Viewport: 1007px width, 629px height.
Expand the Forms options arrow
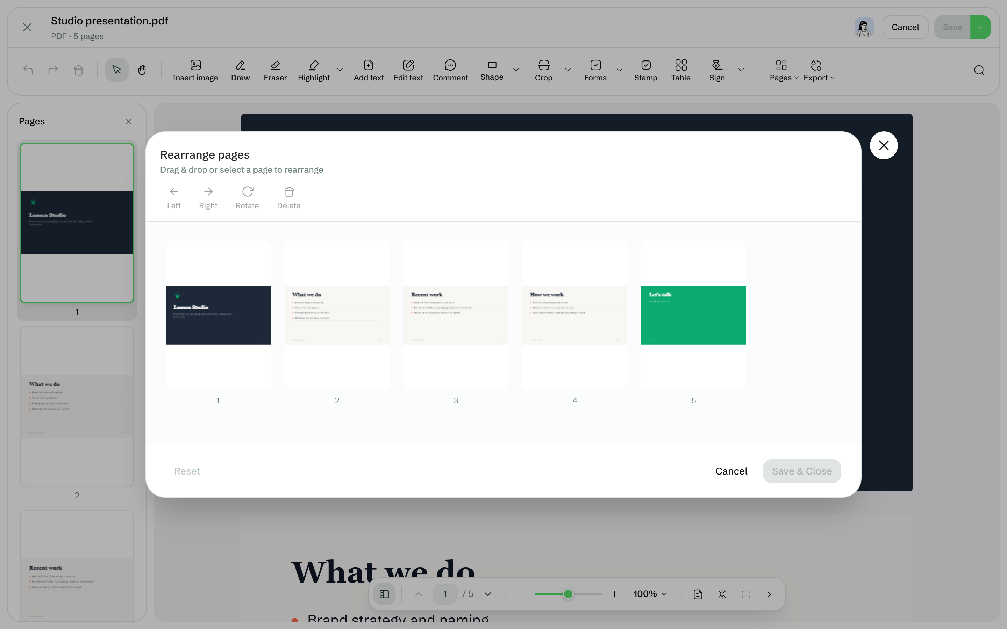point(619,70)
